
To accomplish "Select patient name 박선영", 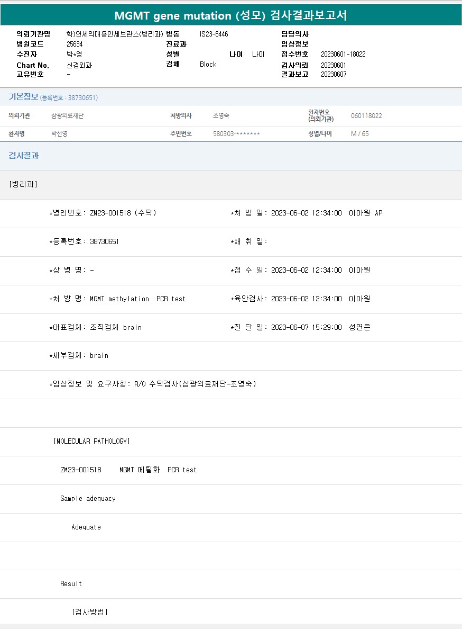I will point(59,134).
